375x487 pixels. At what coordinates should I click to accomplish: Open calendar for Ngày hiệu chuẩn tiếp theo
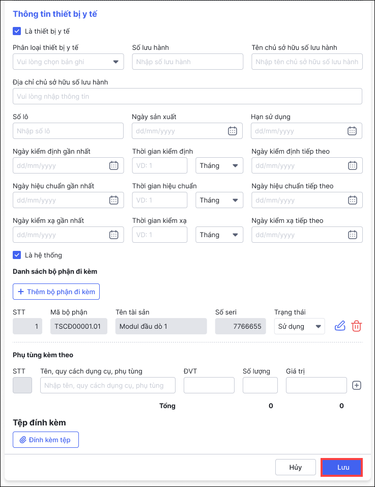(352, 200)
